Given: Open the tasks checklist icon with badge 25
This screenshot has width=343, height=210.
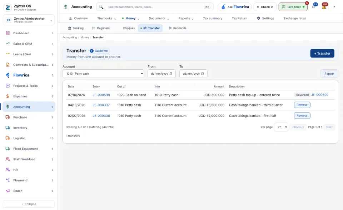Looking at the screenshot, I should point(314,7).
